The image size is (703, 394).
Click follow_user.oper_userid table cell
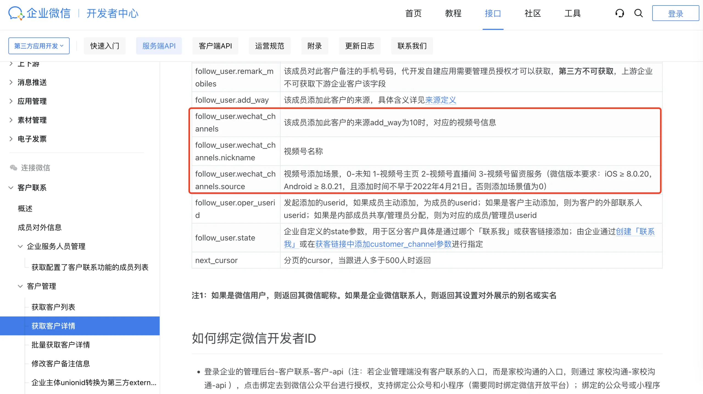pyautogui.click(x=236, y=209)
